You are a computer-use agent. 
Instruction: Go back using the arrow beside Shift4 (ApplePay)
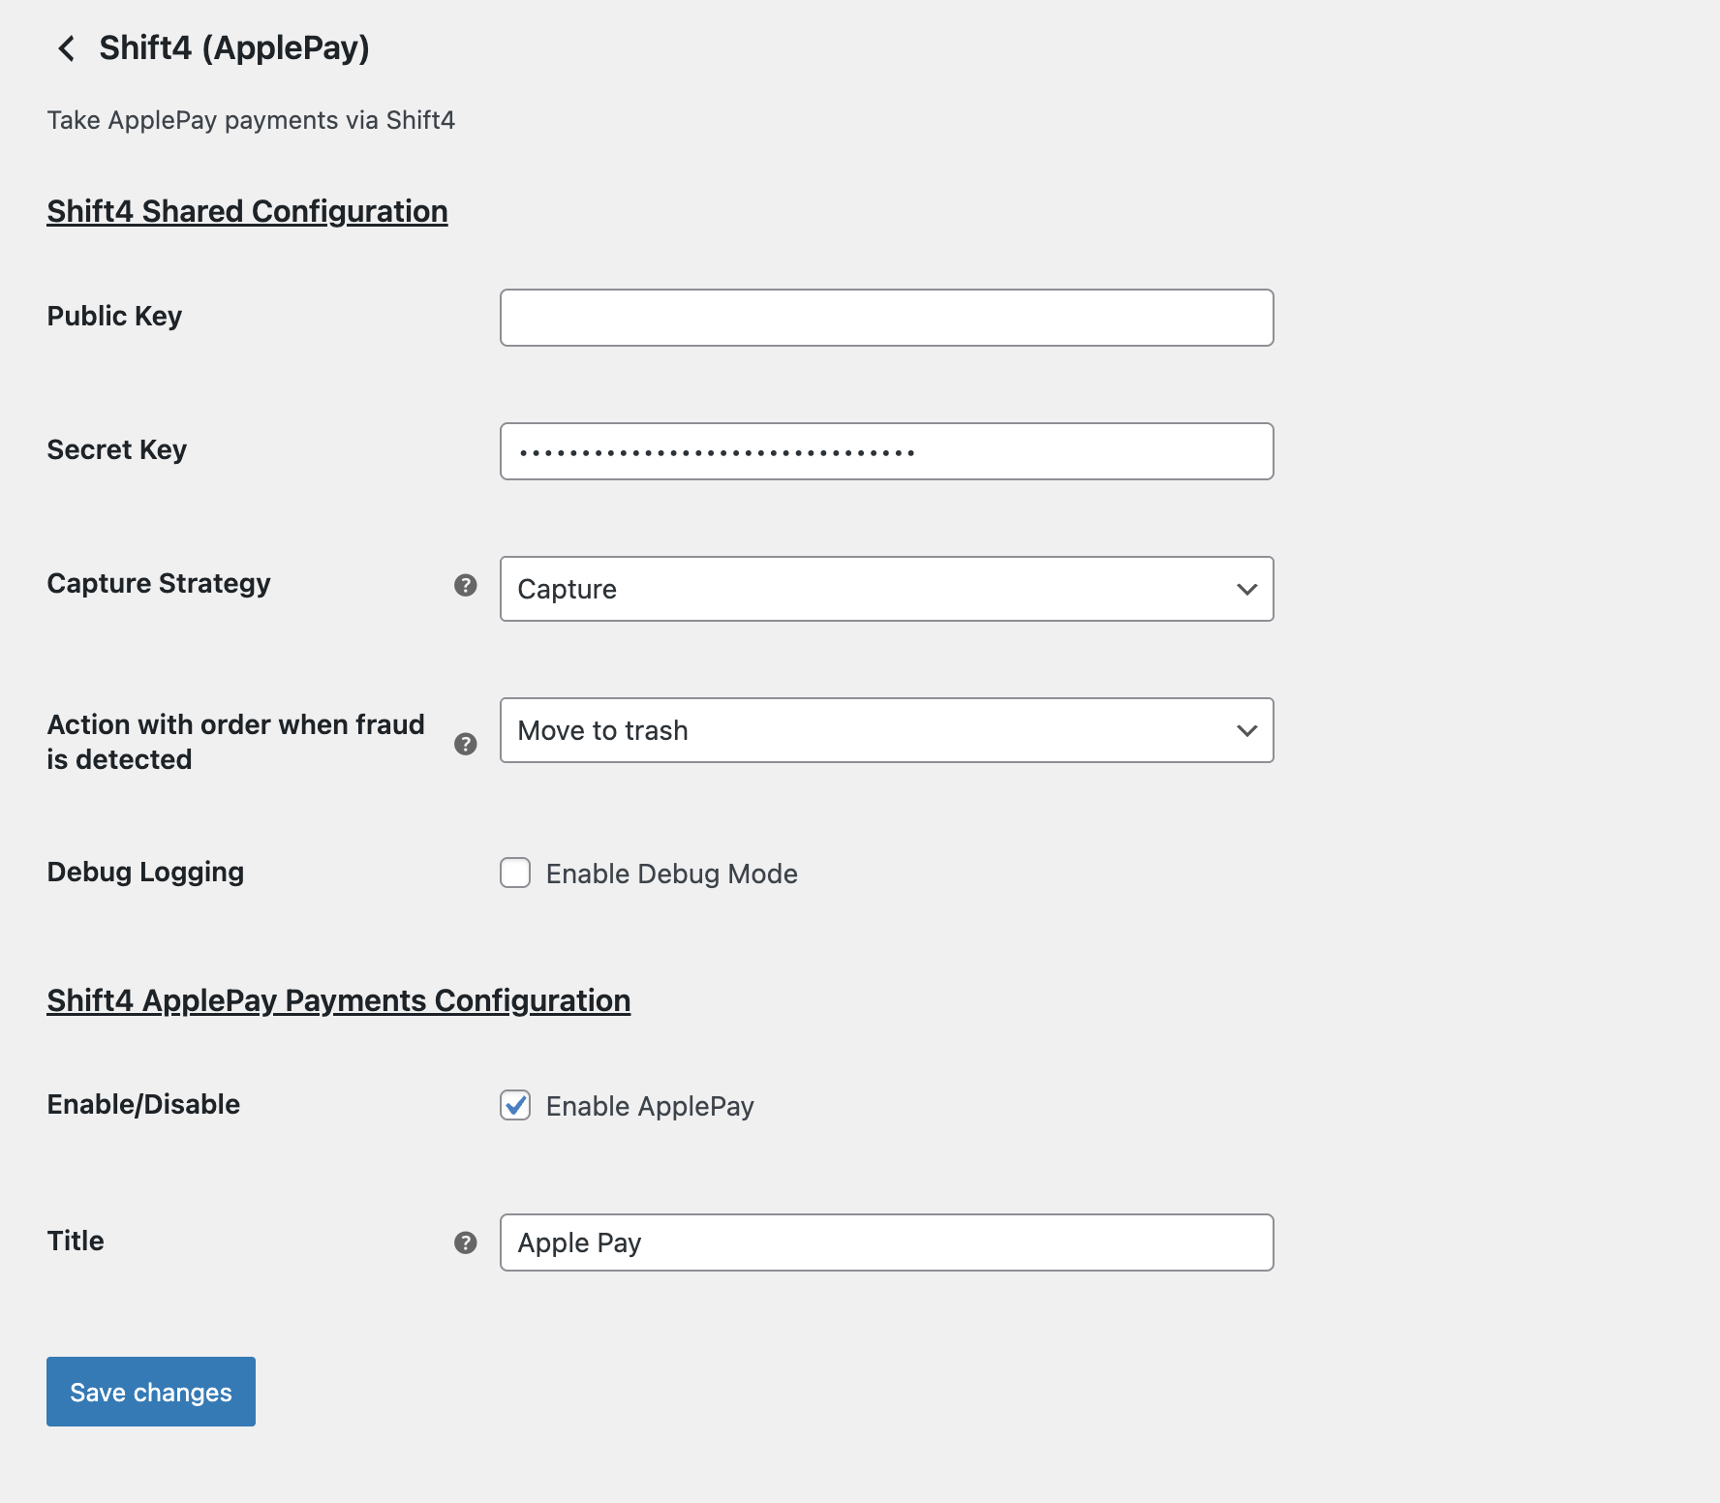66,48
